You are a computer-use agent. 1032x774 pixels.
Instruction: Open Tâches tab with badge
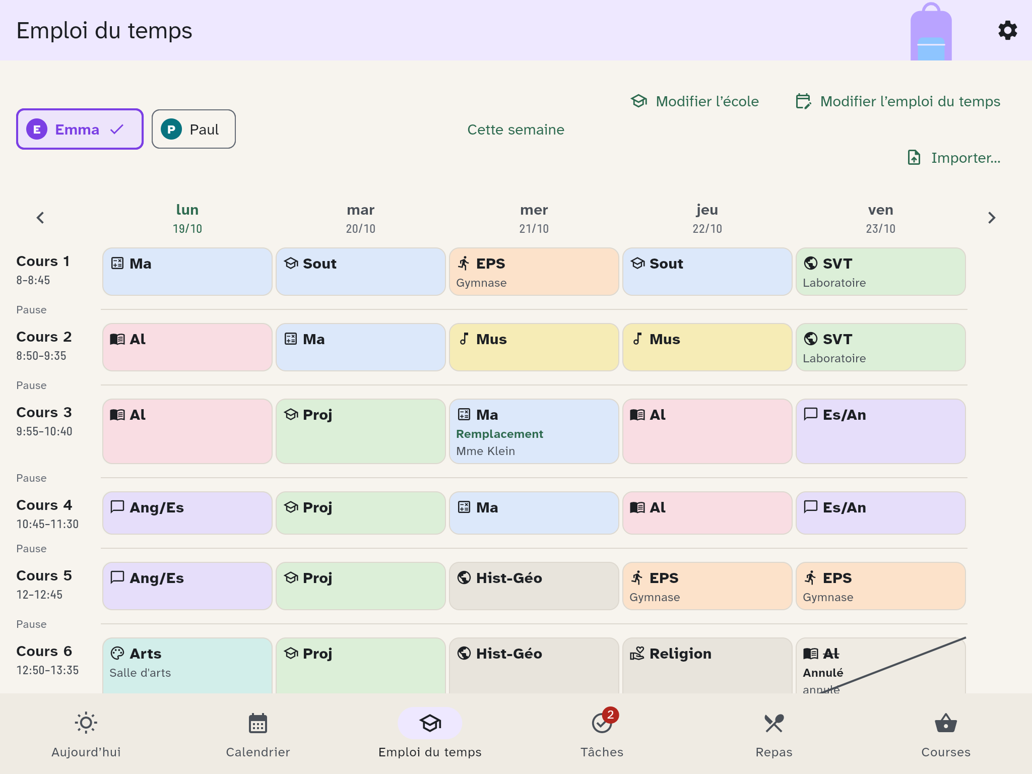click(x=602, y=734)
